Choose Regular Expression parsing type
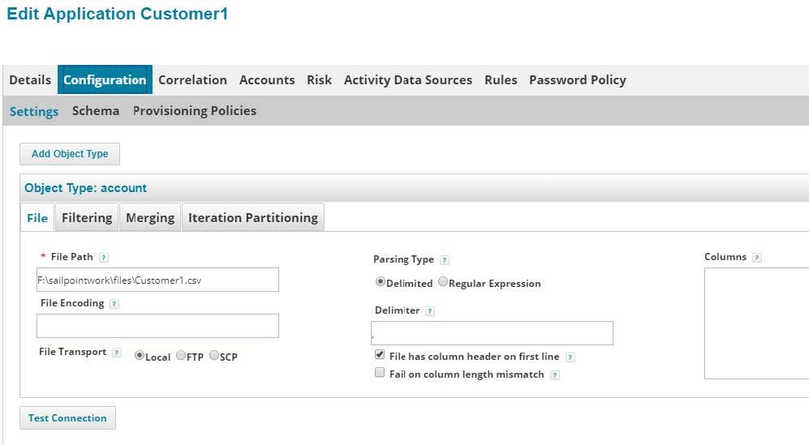The width and height of the screenshot is (809, 445). [442, 283]
